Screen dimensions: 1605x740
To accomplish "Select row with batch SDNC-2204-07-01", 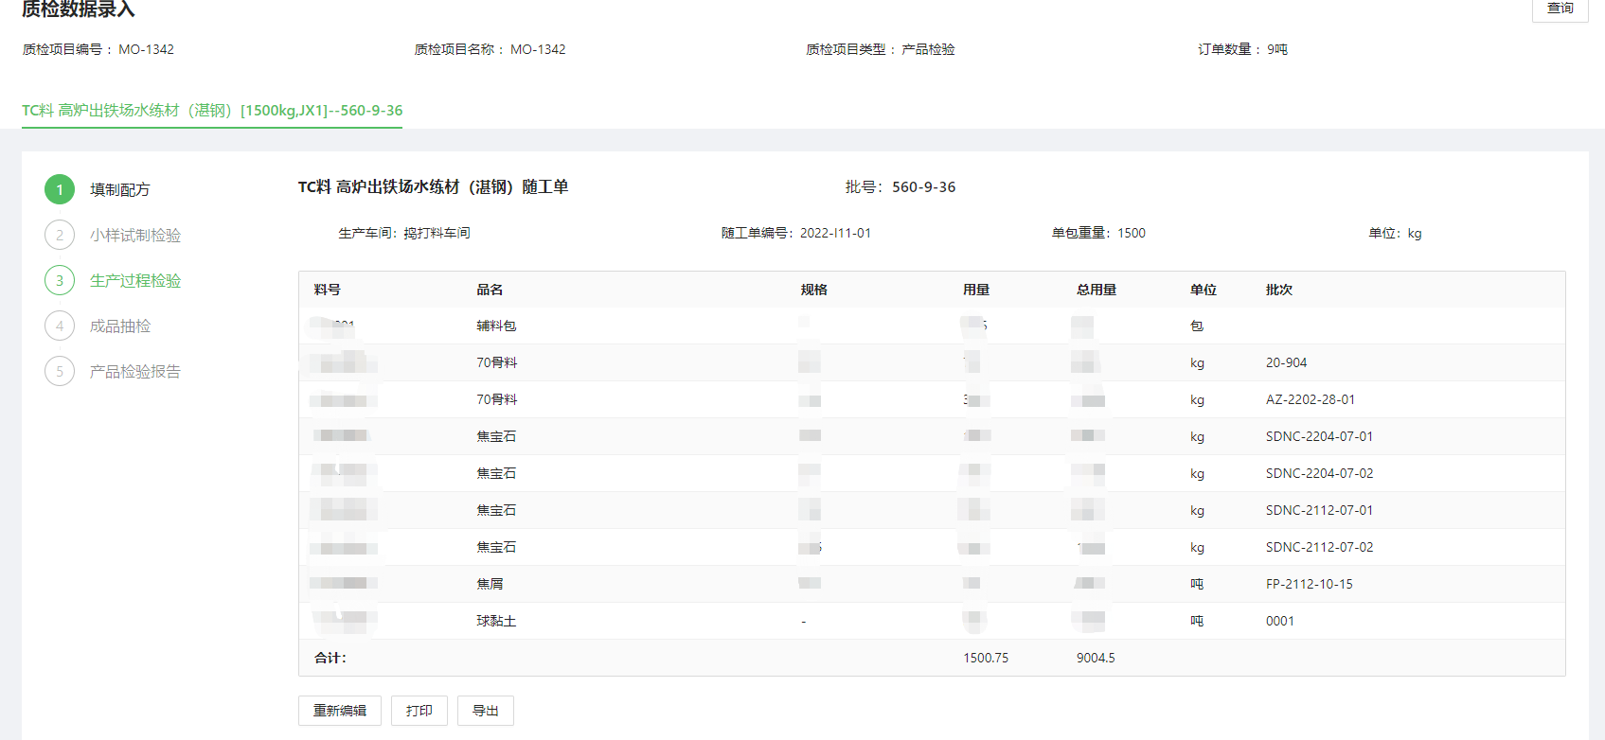I will [x=1318, y=436].
